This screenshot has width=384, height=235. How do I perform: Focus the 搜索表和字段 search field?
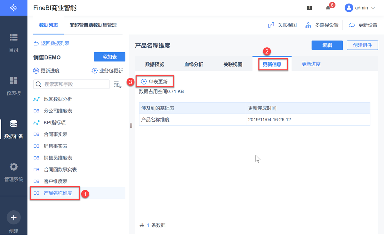[71, 84]
